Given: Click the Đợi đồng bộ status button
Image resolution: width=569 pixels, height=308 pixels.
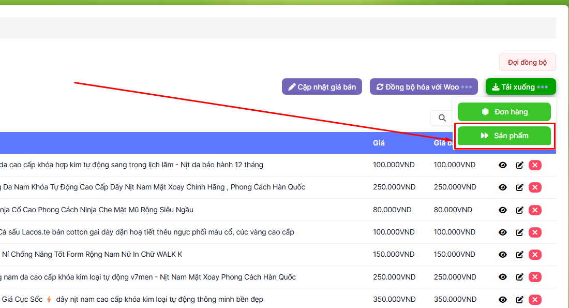Looking at the screenshot, I should tap(527, 62).
